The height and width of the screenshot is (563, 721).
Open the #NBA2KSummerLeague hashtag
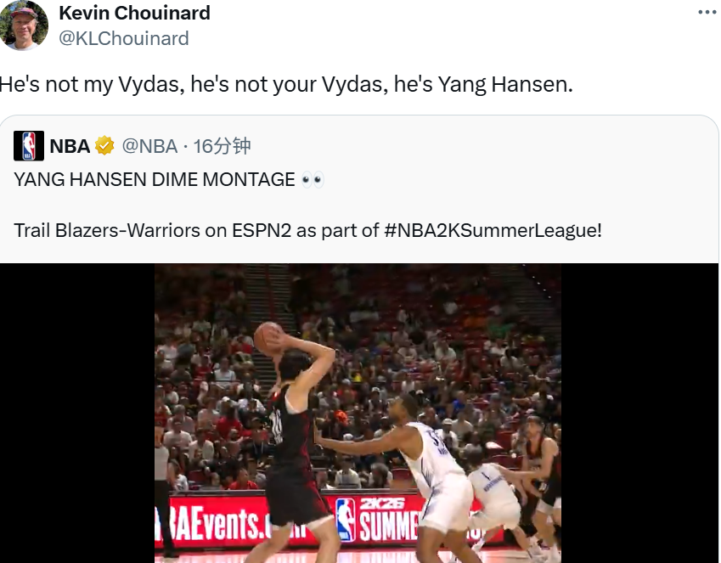(493, 230)
